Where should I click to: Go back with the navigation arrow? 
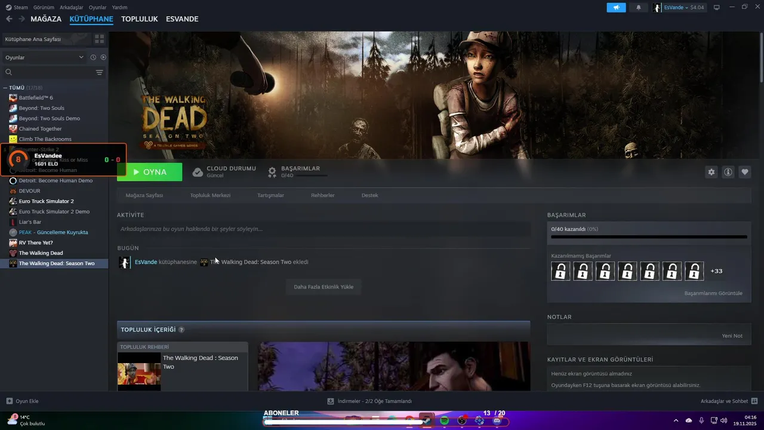(x=9, y=19)
